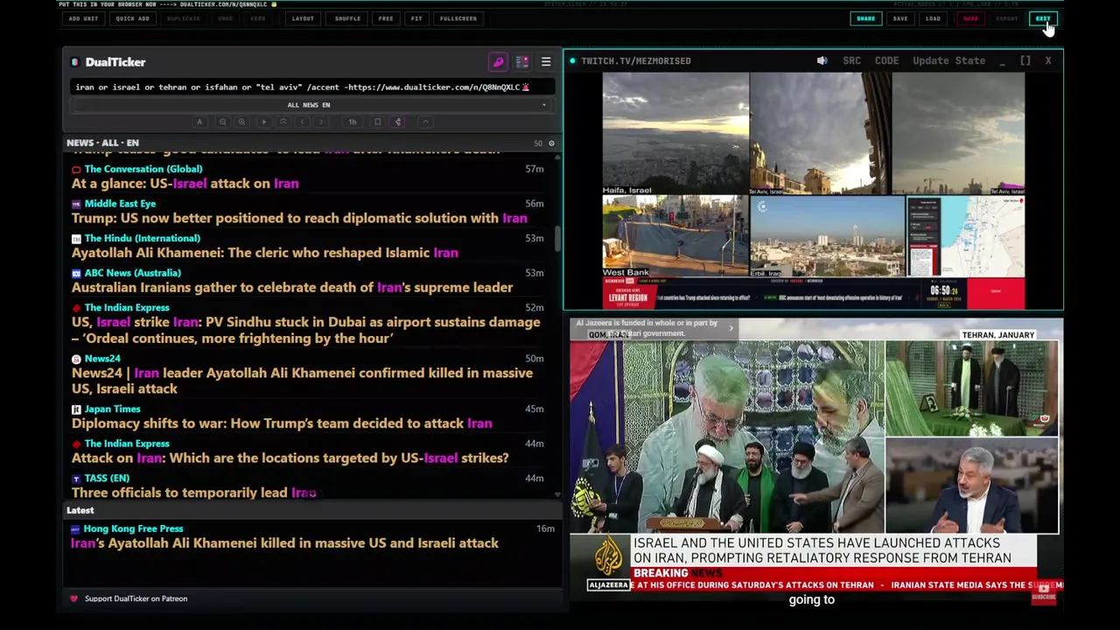Open ABC News Australian Iranians gather headline

tap(292, 287)
